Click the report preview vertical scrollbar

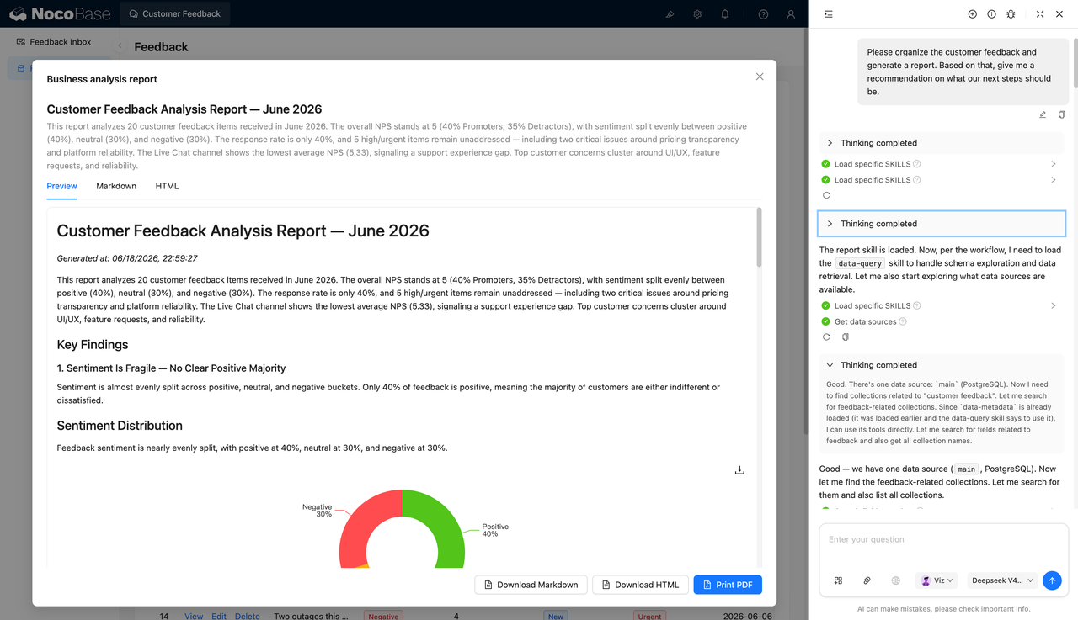[x=758, y=238]
